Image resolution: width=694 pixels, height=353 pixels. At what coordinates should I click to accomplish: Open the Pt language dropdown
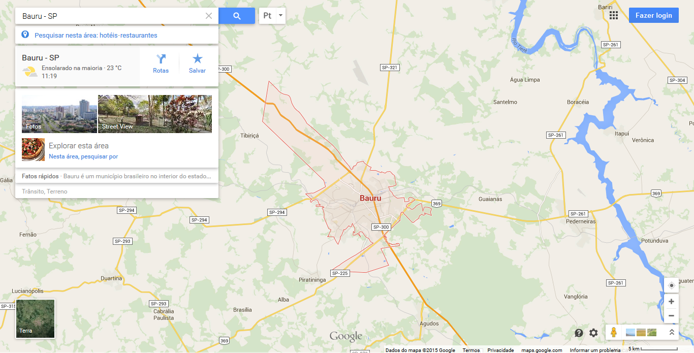[272, 16]
